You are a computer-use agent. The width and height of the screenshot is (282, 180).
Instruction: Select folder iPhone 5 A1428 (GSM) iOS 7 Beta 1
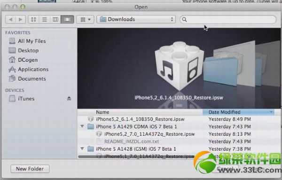point(179,149)
